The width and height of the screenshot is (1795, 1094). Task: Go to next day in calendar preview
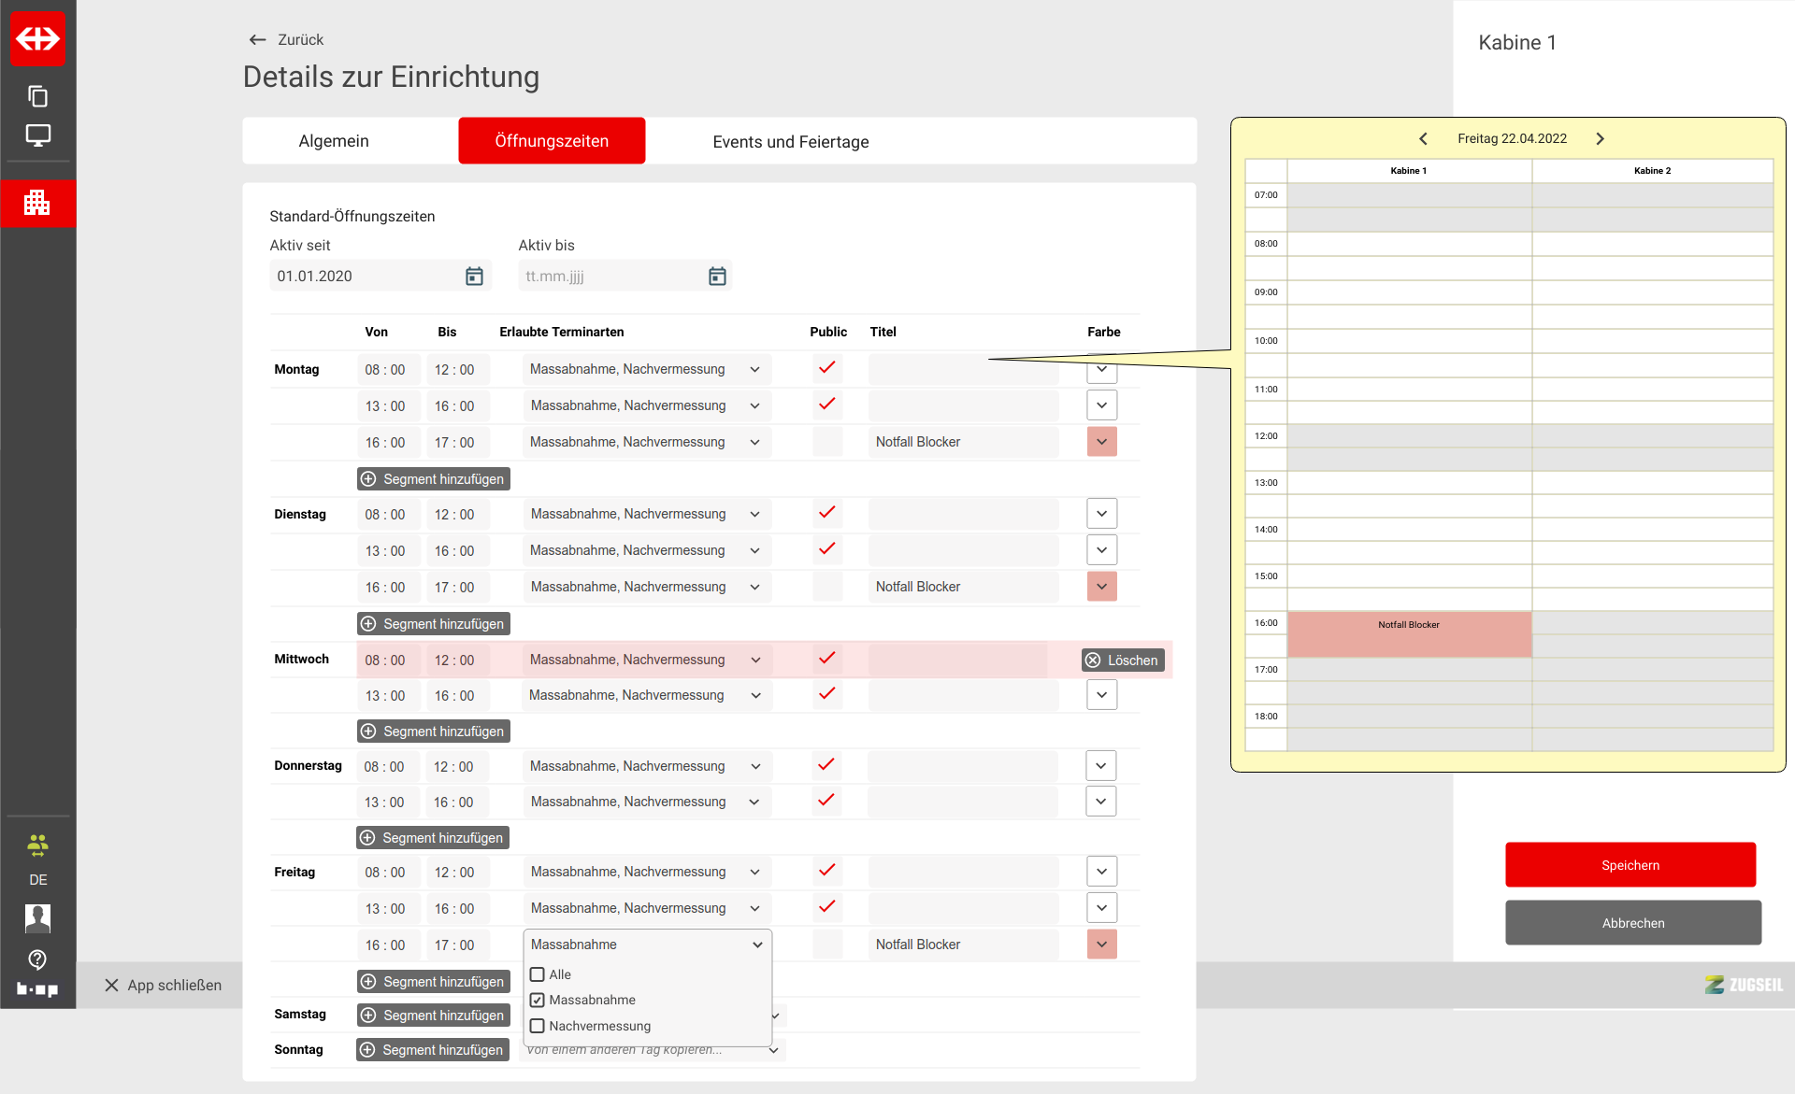click(1600, 138)
